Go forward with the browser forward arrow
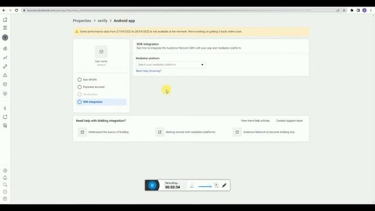Viewport: 375px width, 211px height. point(10,11)
